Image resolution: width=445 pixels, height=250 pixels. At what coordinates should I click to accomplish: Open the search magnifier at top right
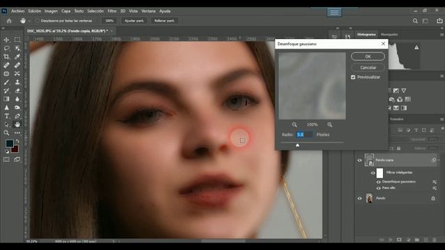(x=415, y=21)
